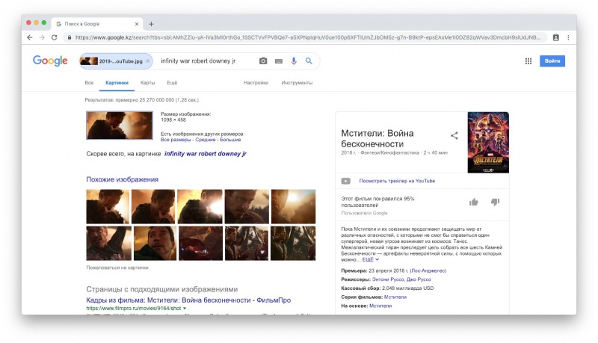Click the microphone voice search icon
This screenshot has width=598, height=343.
294,61
